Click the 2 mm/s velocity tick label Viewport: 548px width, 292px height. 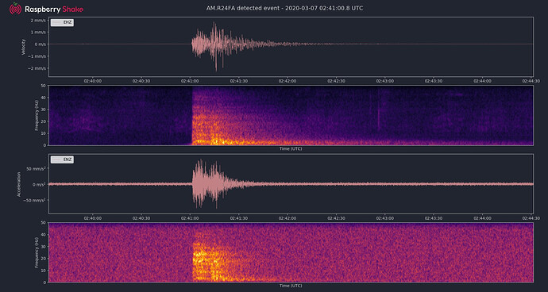tap(38, 20)
